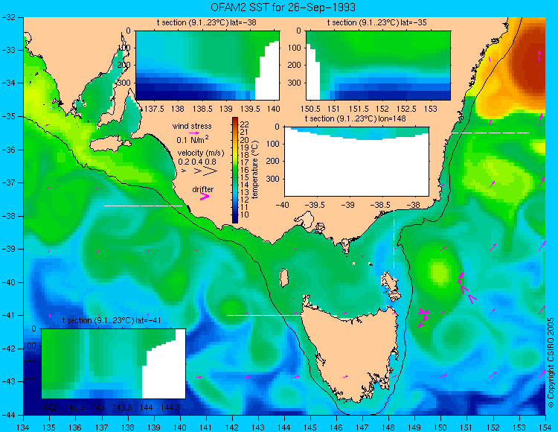This screenshot has height=432, width=558.
Task: Click the '-36' latitude label on main axis
Action: click(x=8, y=150)
